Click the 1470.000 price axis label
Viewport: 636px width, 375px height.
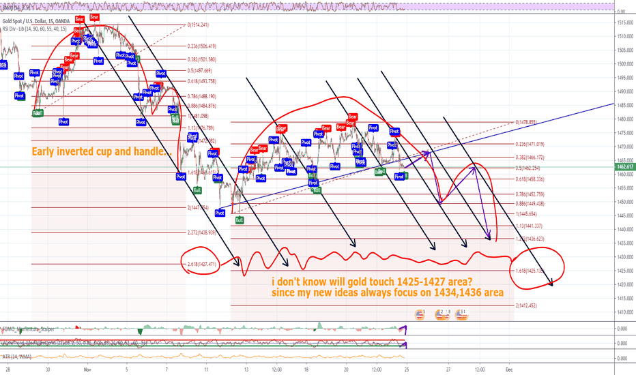click(x=625, y=147)
